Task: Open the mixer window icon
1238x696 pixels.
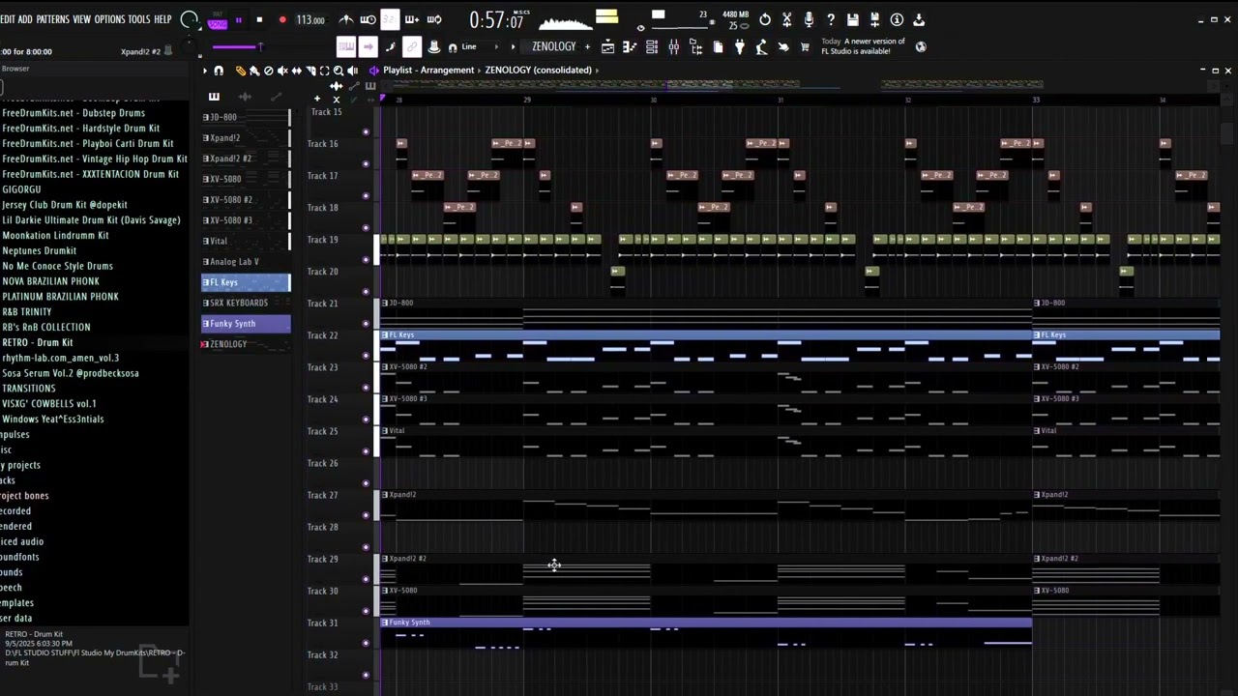Action: (x=674, y=46)
